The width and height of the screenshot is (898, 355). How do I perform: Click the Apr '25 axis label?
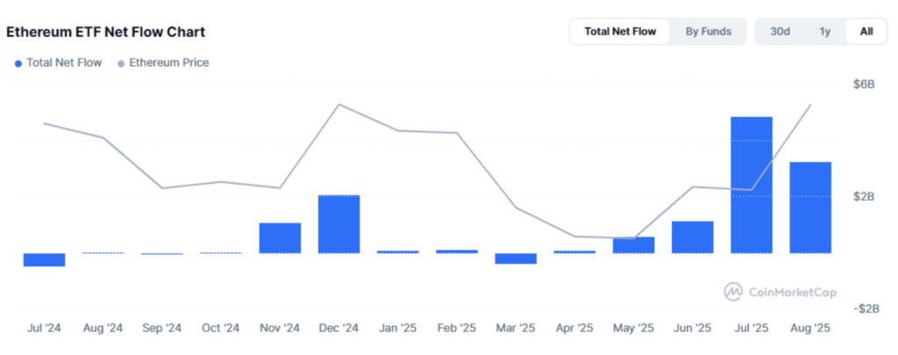tap(574, 329)
